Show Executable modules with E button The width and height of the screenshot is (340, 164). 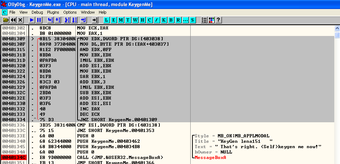pos(113,20)
